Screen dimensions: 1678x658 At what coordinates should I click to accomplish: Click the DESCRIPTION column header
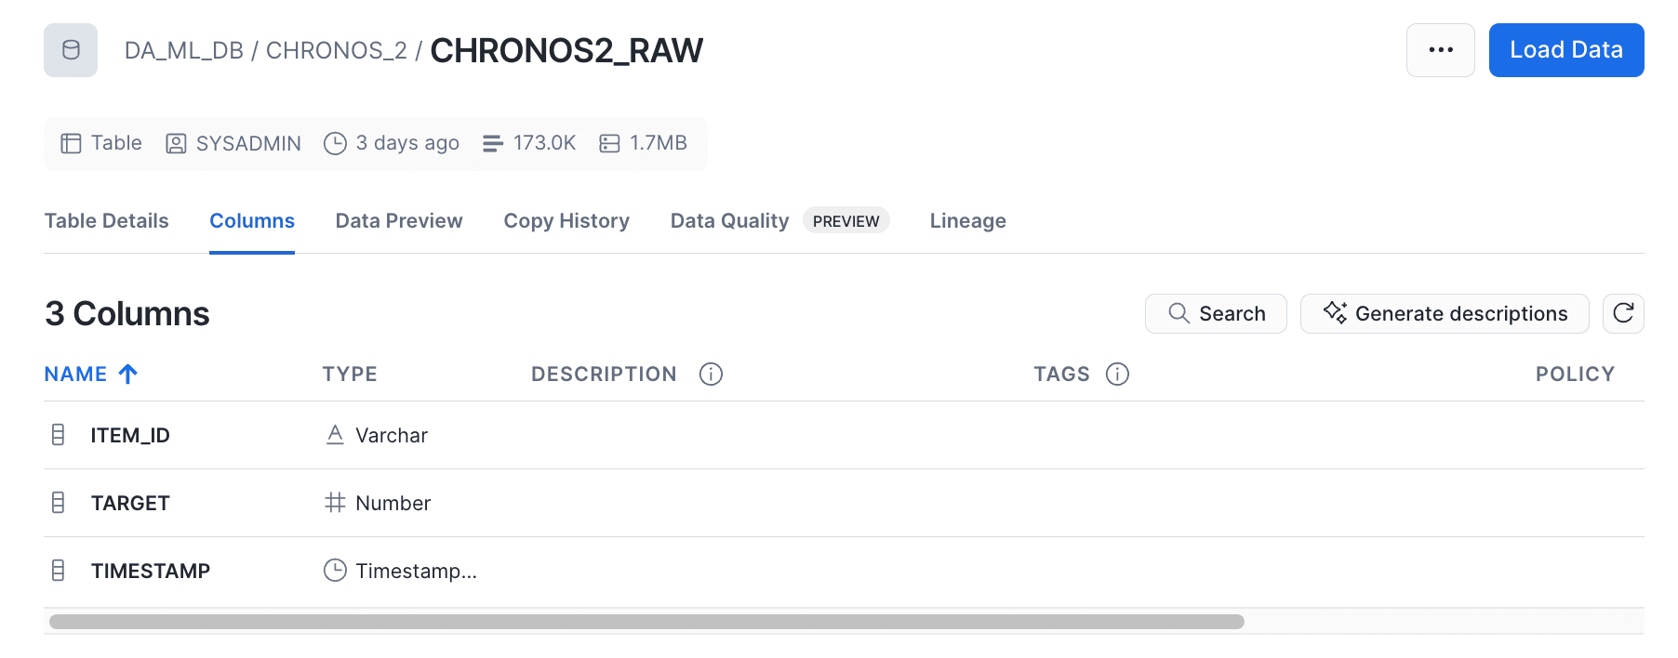pos(604,375)
